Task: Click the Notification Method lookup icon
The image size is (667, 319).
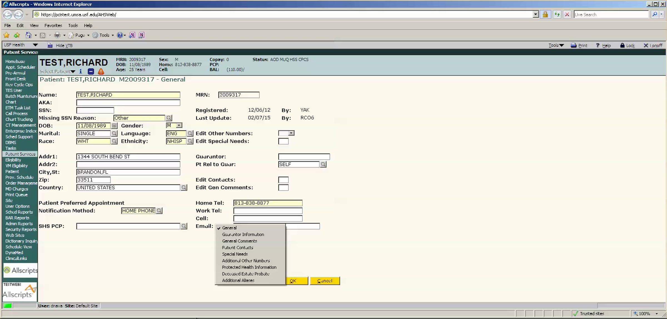Action: (x=159, y=211)
